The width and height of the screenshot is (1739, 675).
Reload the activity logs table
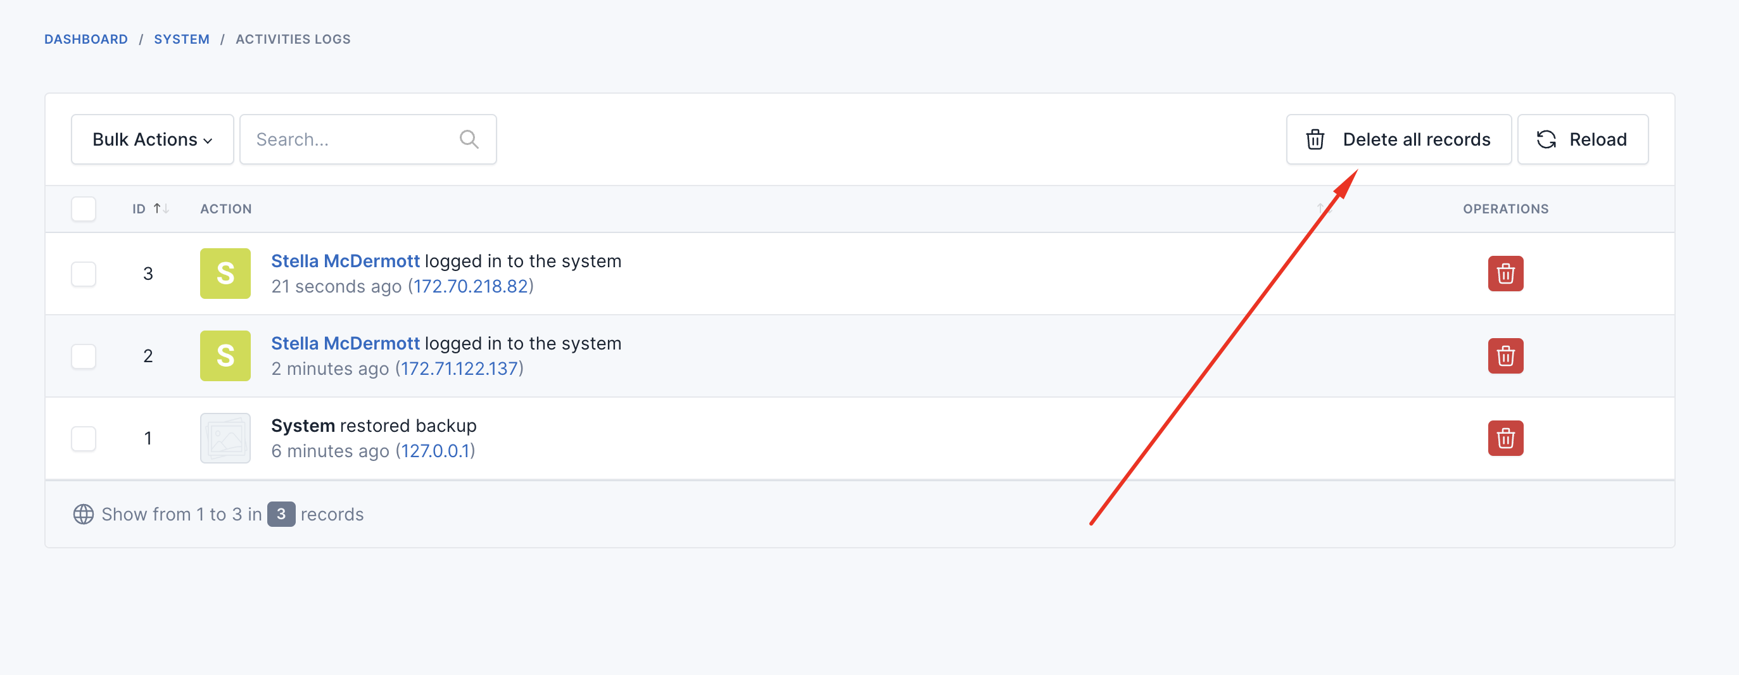click(1583, 139)
